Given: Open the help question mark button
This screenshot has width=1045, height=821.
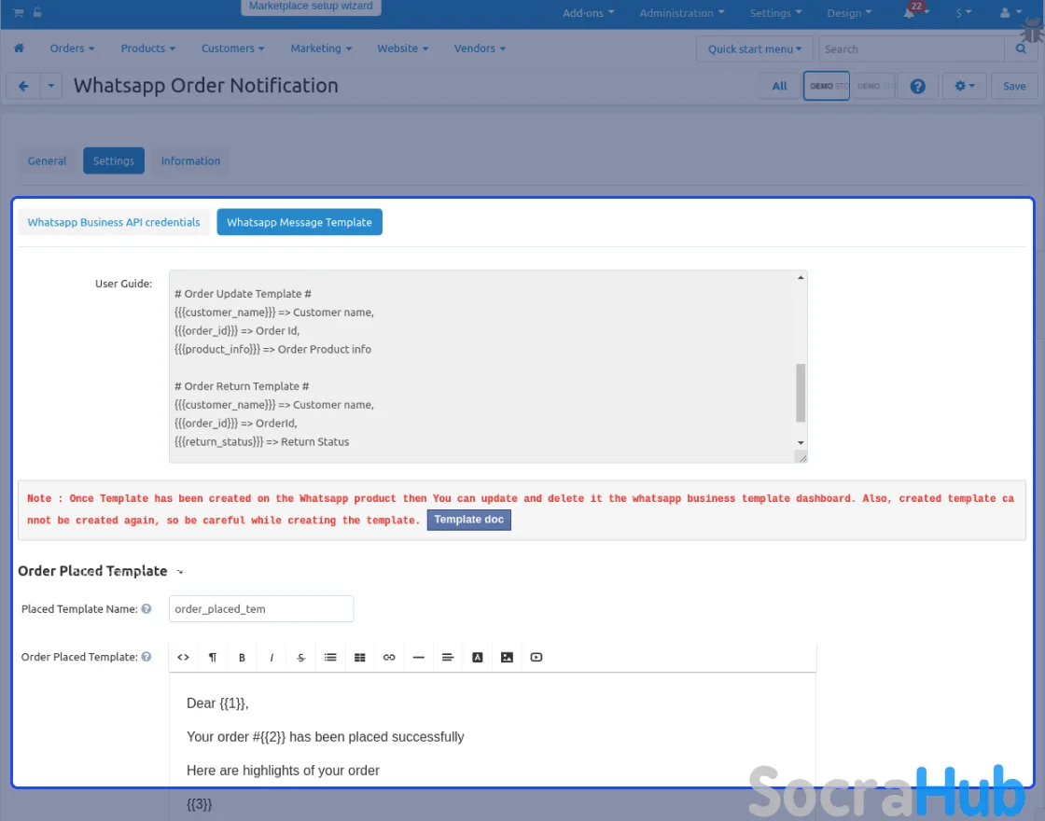Looking at the screenshot, I should [918, 86].
